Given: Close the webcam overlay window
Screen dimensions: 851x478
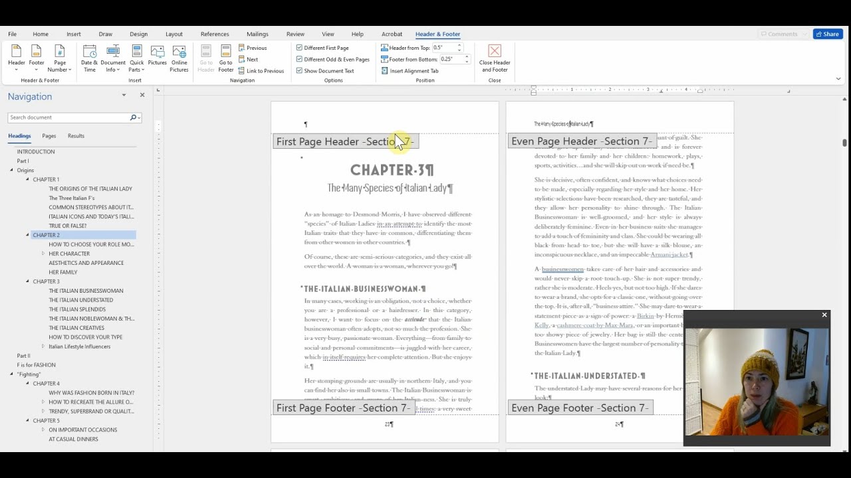Looking at the screenshot, I should [x=824, y=315].
